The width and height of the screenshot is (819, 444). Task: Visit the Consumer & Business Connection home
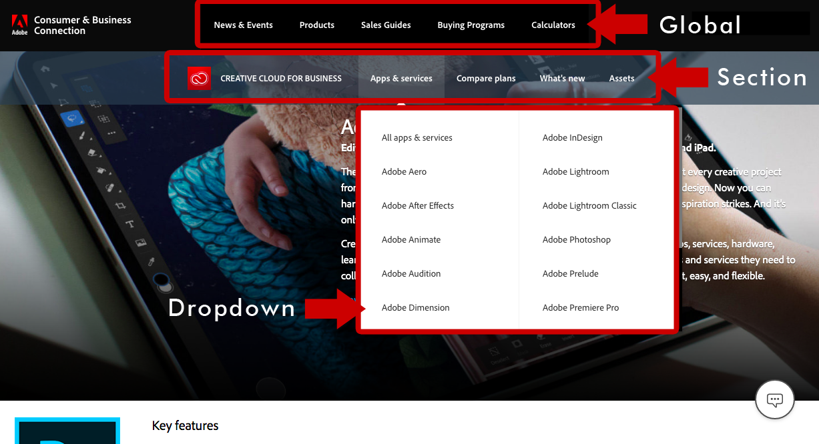click(83, 25)
